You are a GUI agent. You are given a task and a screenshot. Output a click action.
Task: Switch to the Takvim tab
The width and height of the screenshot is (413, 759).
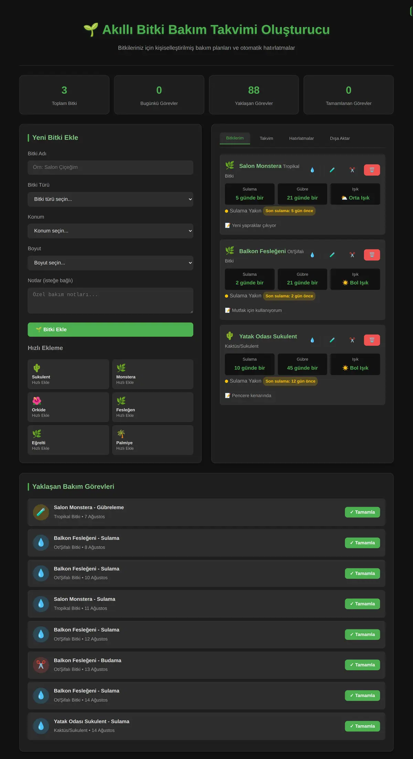pos(266,138)
